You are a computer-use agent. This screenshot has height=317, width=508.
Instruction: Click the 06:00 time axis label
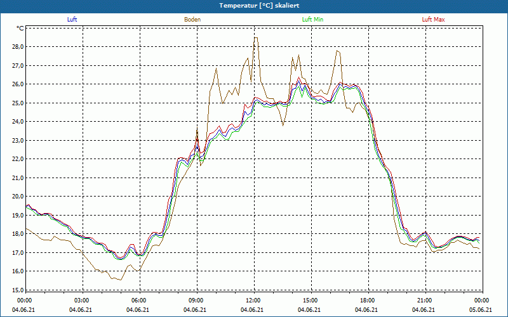(139, 301)
